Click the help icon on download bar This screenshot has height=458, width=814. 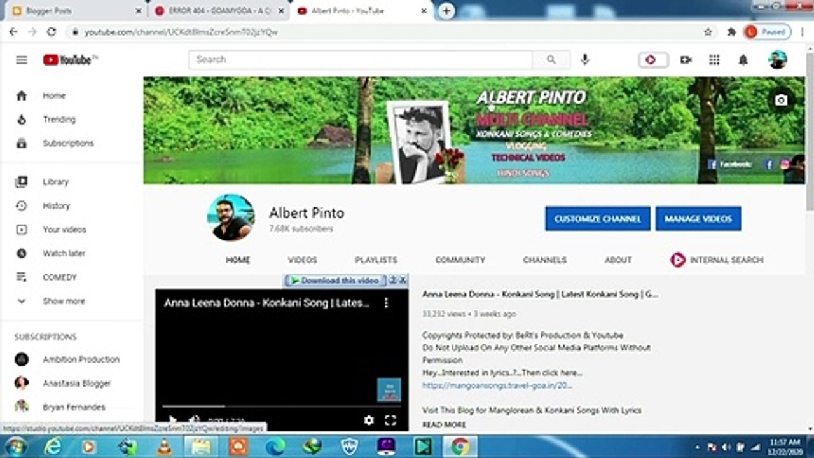(x=393, y=281)
